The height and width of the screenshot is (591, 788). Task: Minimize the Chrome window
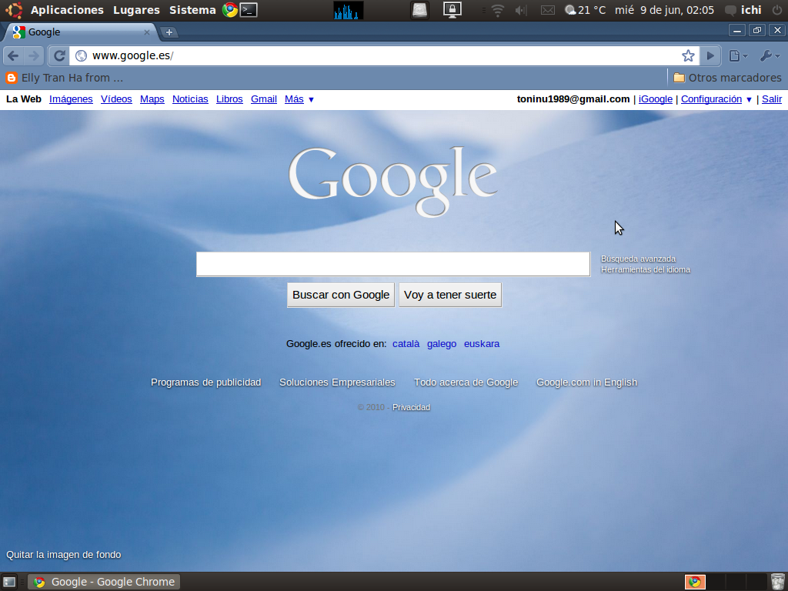pyautogui.click(x=737, y=31)
